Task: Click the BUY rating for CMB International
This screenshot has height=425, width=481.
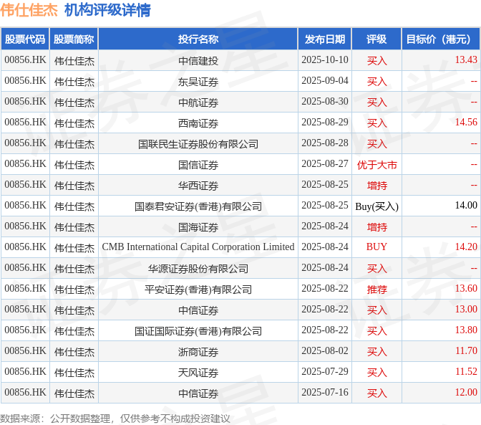Action: point(376,247)
